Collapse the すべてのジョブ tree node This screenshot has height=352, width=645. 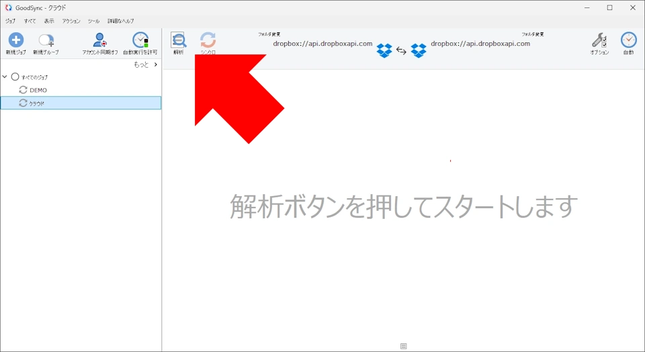point(5,77)
